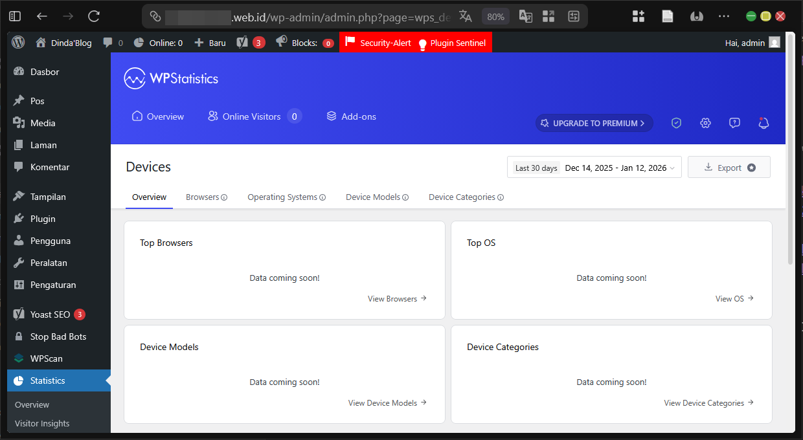This screenshot has height=440, width=803.
Task: Switch to the Browsers tab
Action: (206, 197)
